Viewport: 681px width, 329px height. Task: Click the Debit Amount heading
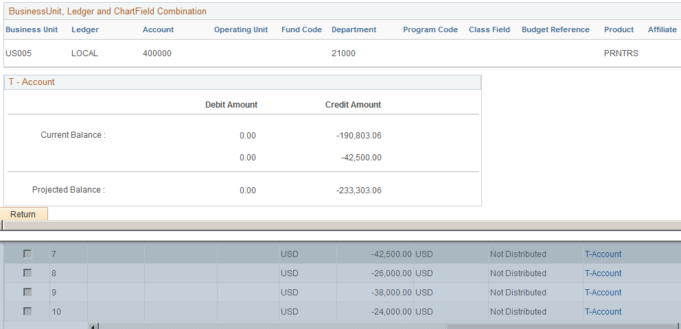click(x=231, y=104)
